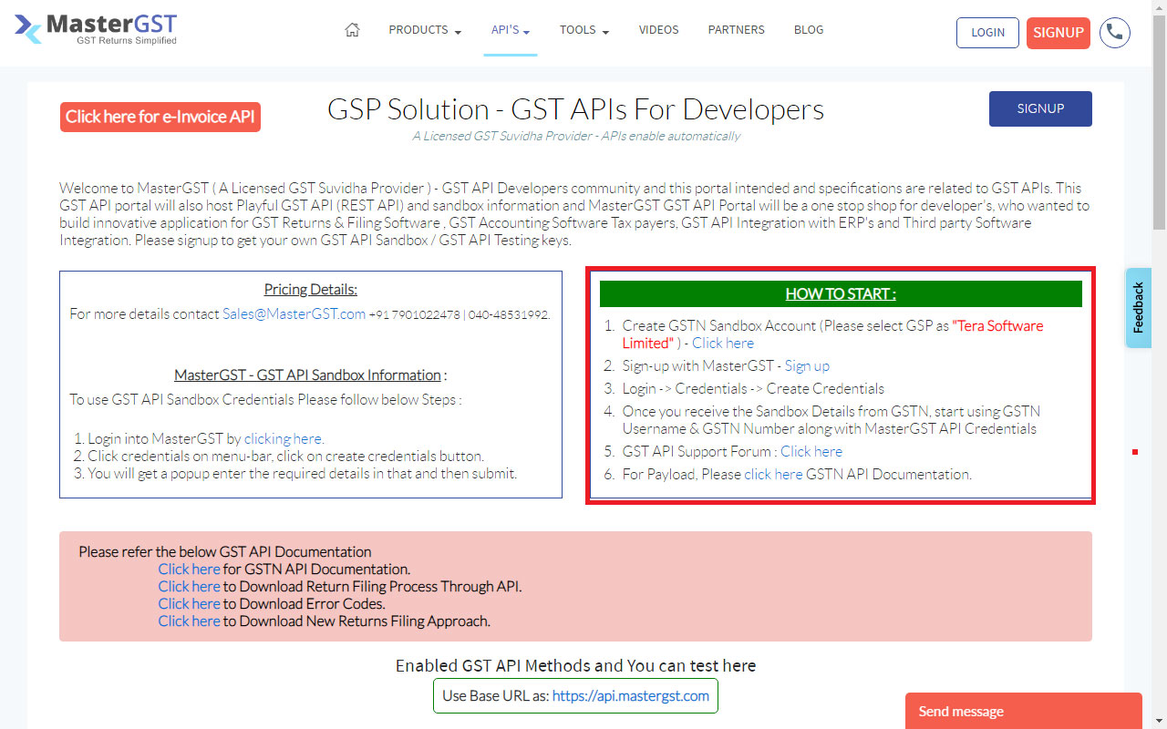The image size is (1167, 729).
Task: Click the home icon in the navigation bar
Action: pos(352,29)
